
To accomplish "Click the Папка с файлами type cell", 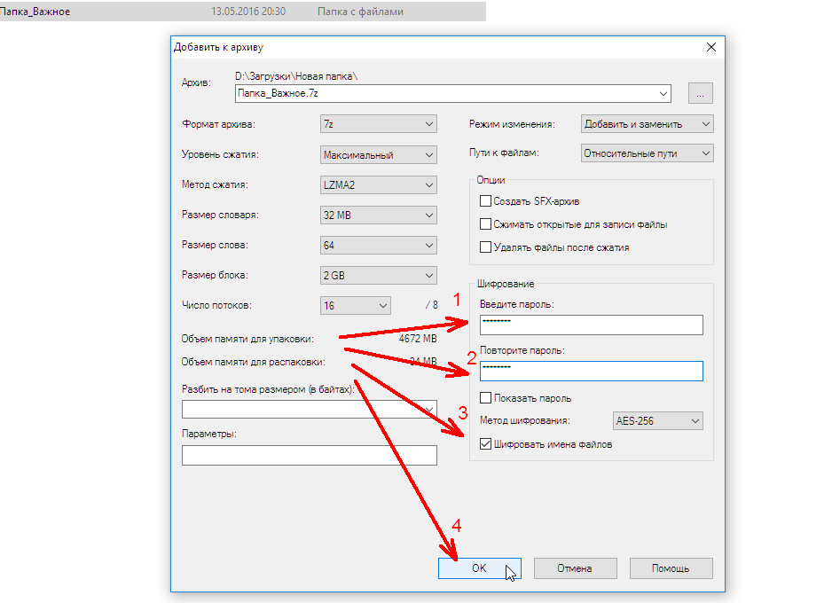I will click(360, 12).
